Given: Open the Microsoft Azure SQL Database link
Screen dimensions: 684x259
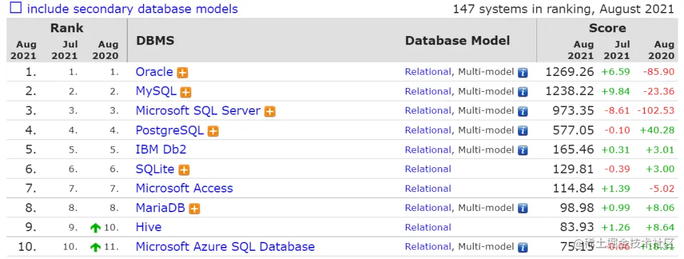Looking at the screenshot, I should tap(225, 247).
